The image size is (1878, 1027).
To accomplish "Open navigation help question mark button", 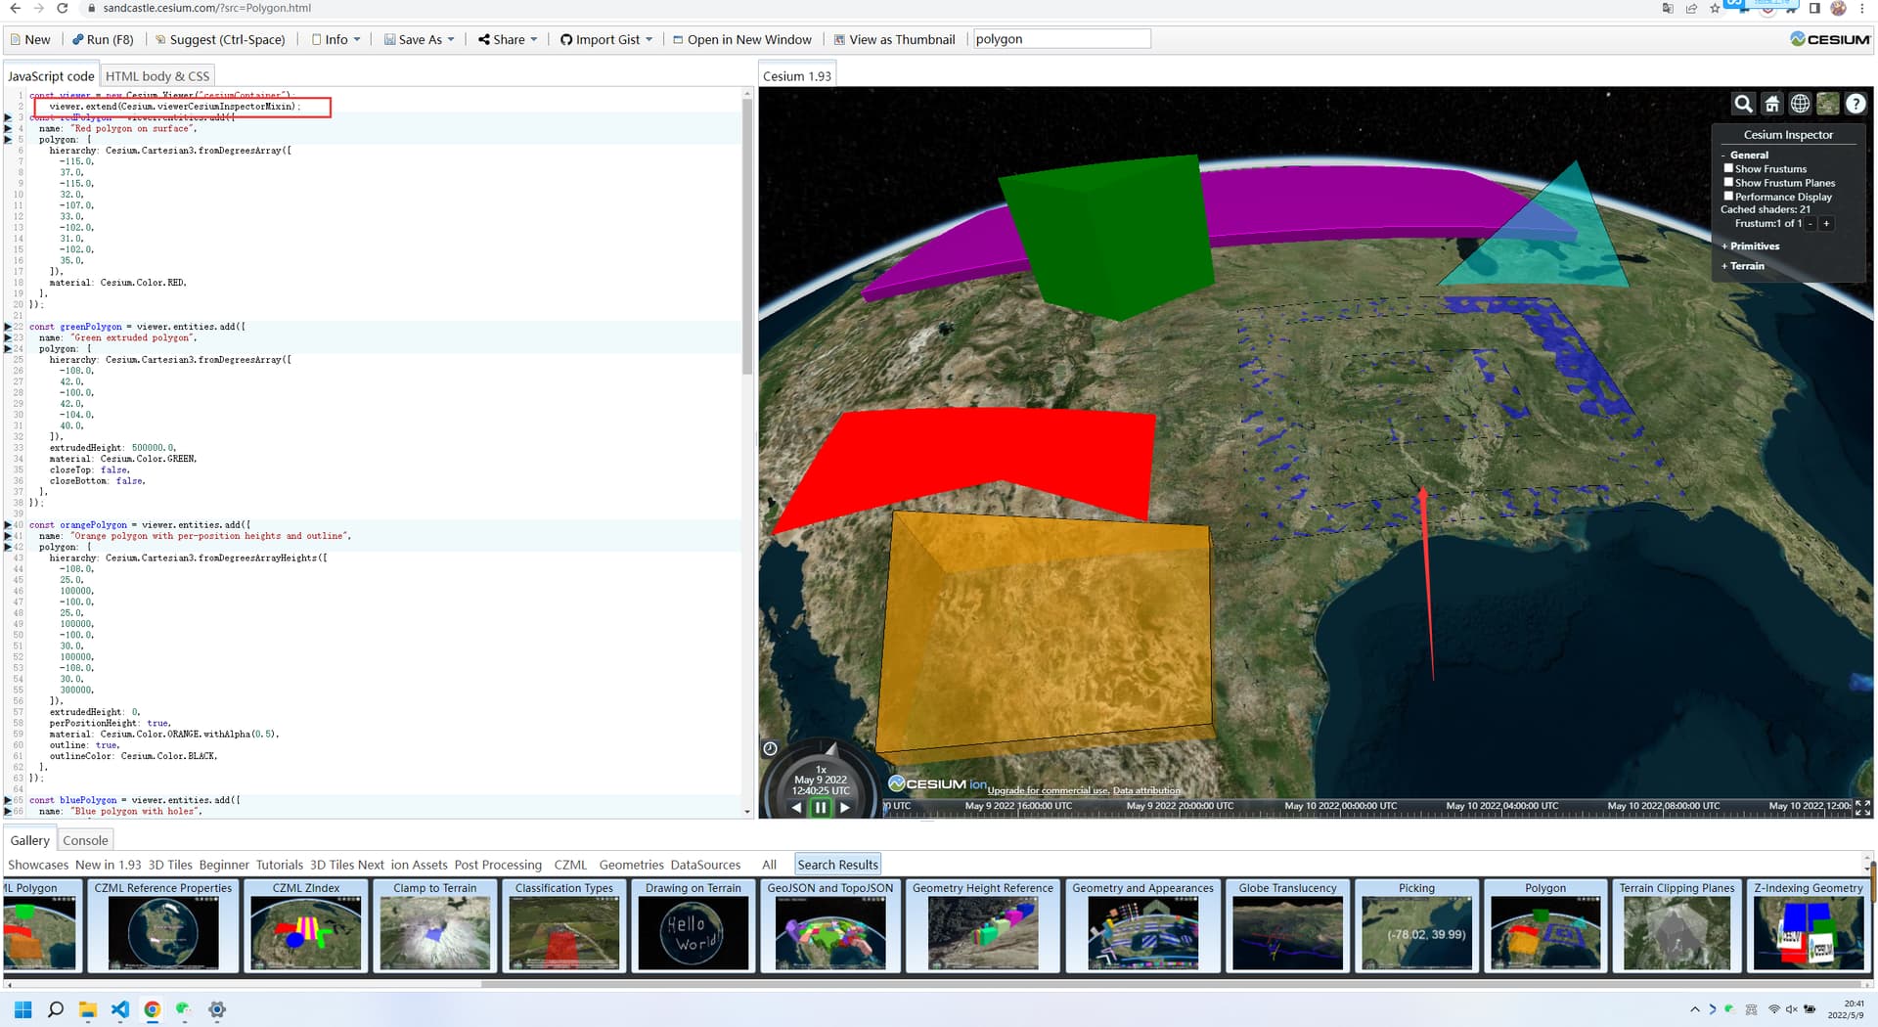I will (1856, 104).
